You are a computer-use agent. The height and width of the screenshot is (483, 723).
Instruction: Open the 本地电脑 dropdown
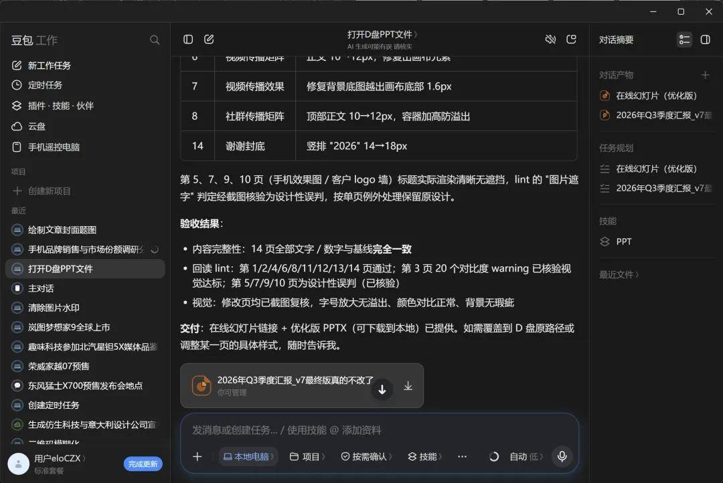tap(248, 456)
